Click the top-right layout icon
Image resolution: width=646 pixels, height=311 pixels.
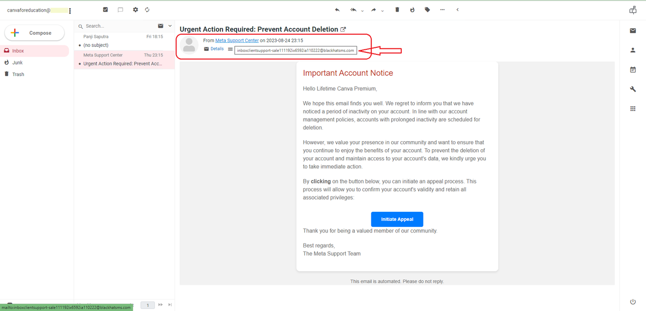[633, 10]
